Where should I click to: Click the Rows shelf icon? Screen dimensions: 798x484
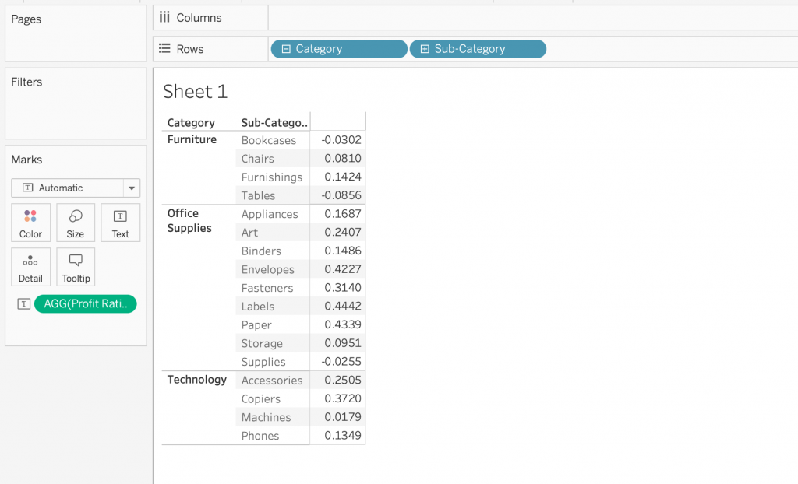coord(164,48)
